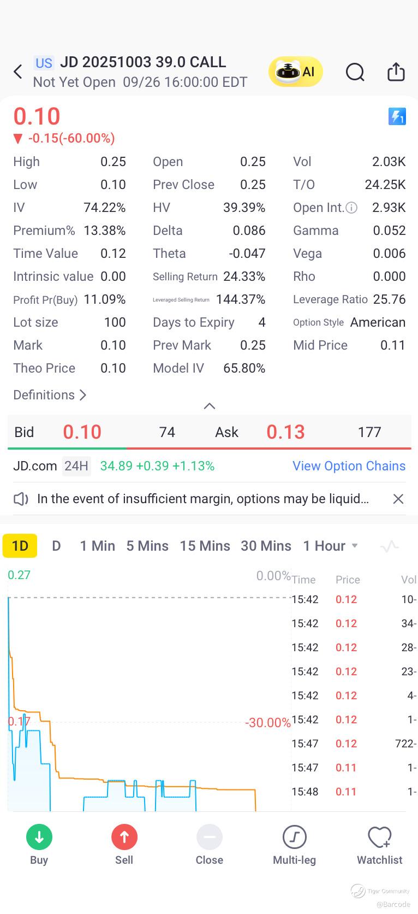Viewport: 418px width, 914px height.
Task: Tap the red Sell icon
Action: tap(124, 837)
